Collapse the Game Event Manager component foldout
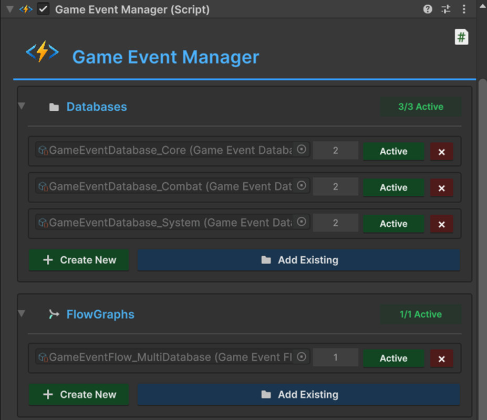The width and height of the screenshot is (487, 420). click(x=9, y=9)
